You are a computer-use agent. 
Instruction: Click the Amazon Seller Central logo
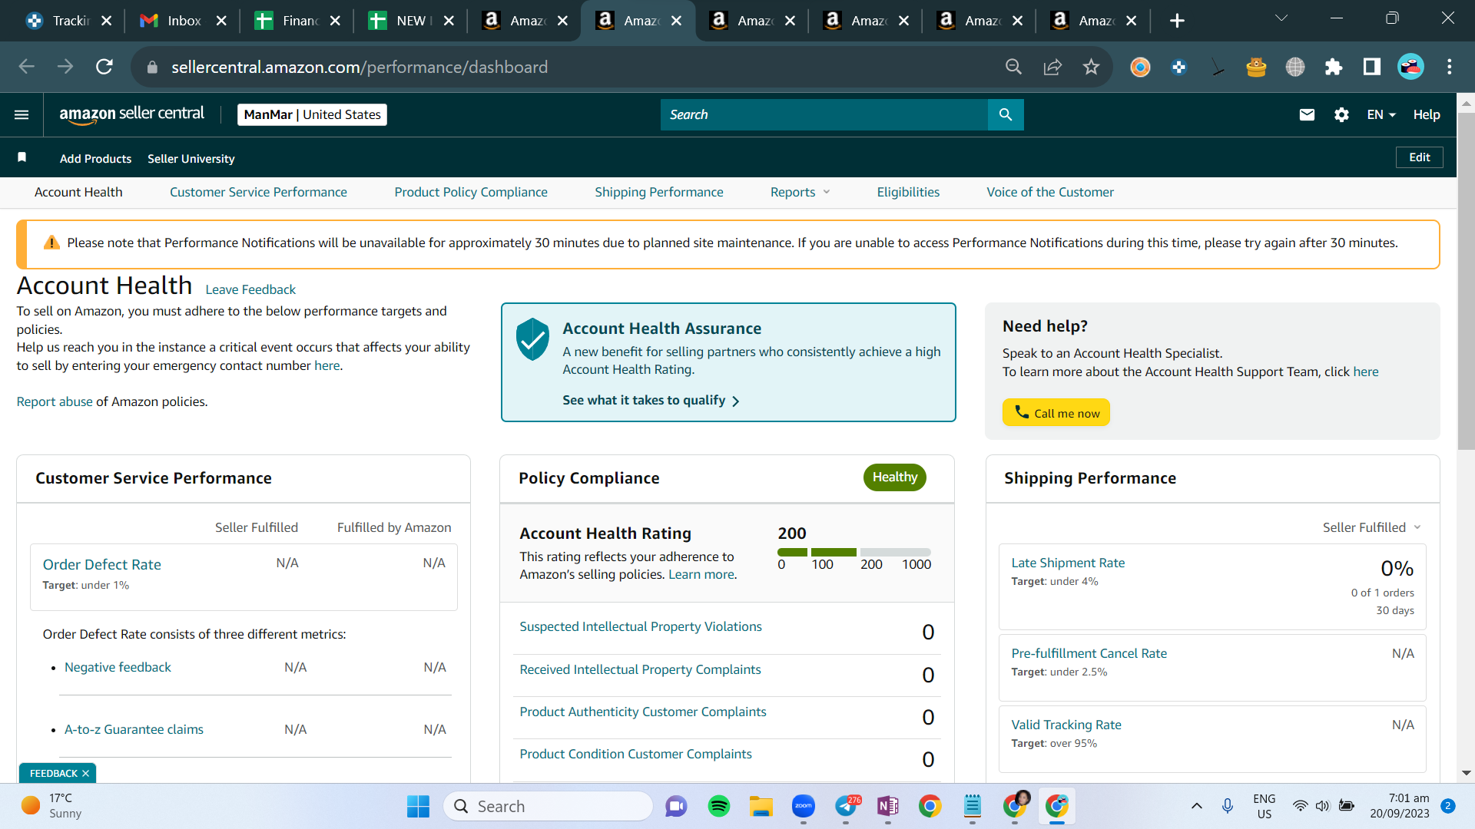coord(132,114)
